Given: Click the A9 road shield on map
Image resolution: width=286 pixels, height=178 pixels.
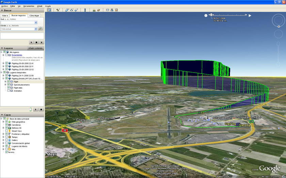Looking at the screenshot, I should [65, 131].
